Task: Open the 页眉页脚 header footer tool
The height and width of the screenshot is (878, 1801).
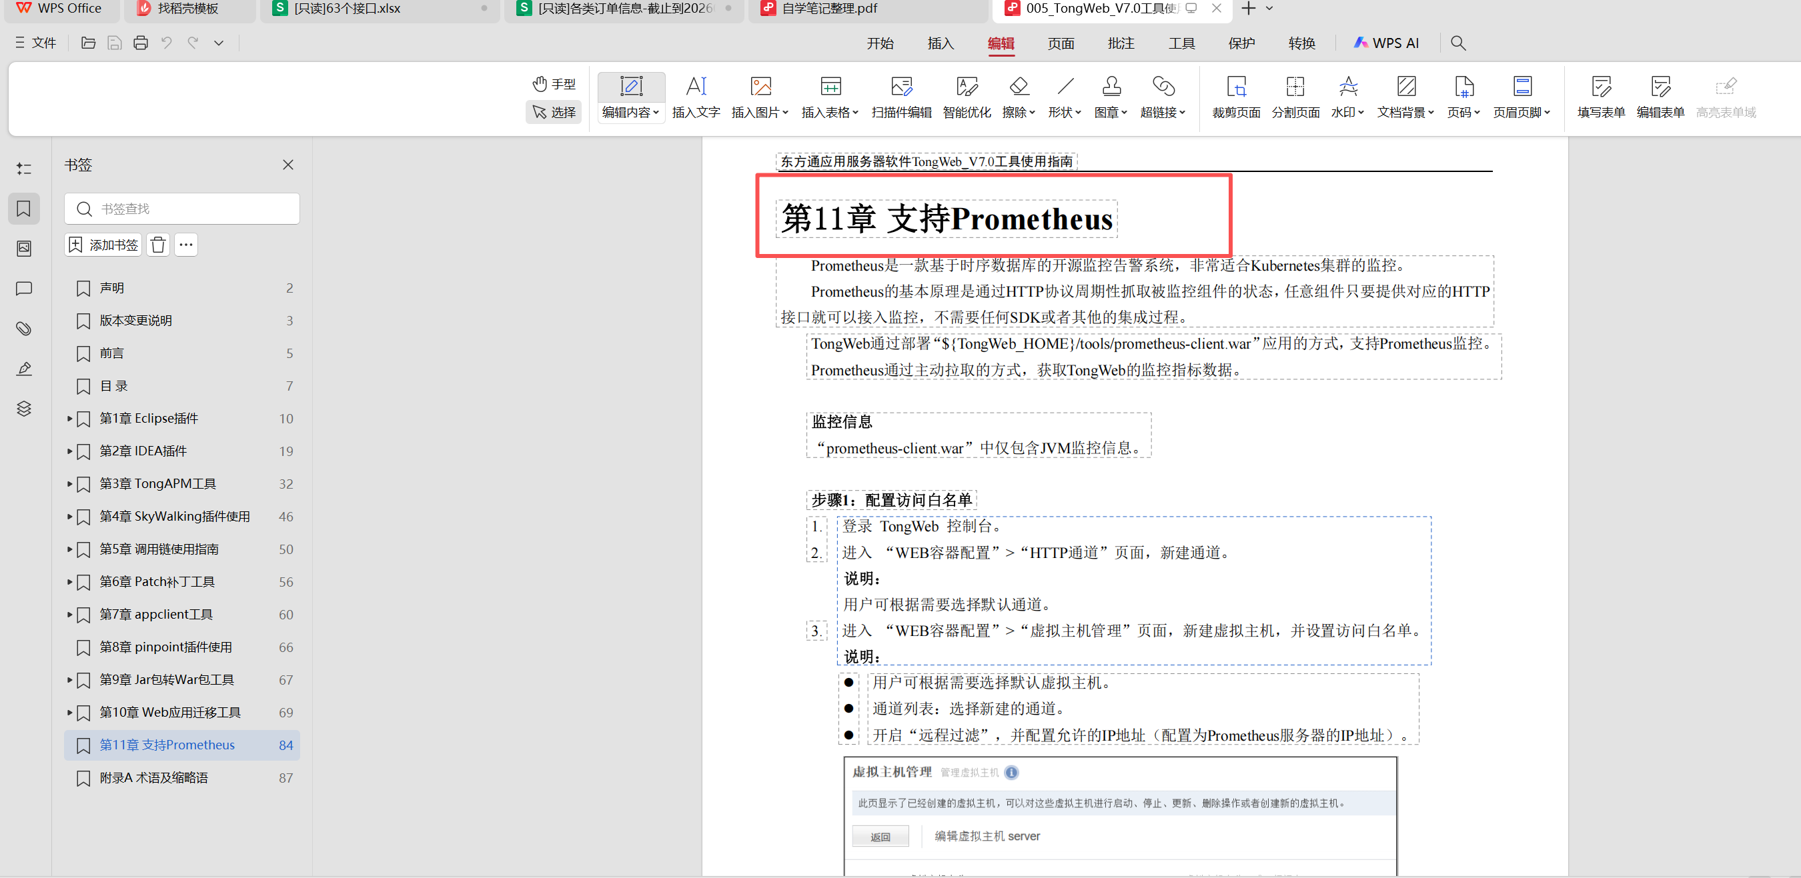Action: [1522, 97]
